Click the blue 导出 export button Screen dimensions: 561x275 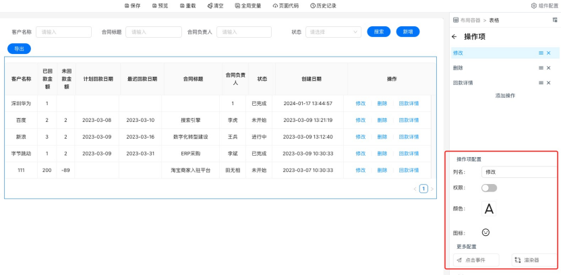[19, 49]
